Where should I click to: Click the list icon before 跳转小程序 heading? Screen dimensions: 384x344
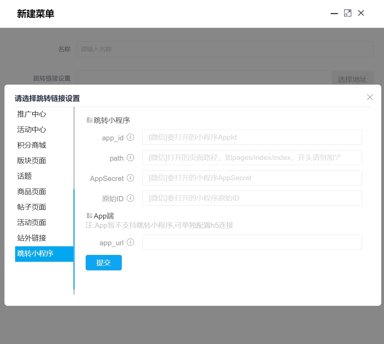[x=89, y=120]
